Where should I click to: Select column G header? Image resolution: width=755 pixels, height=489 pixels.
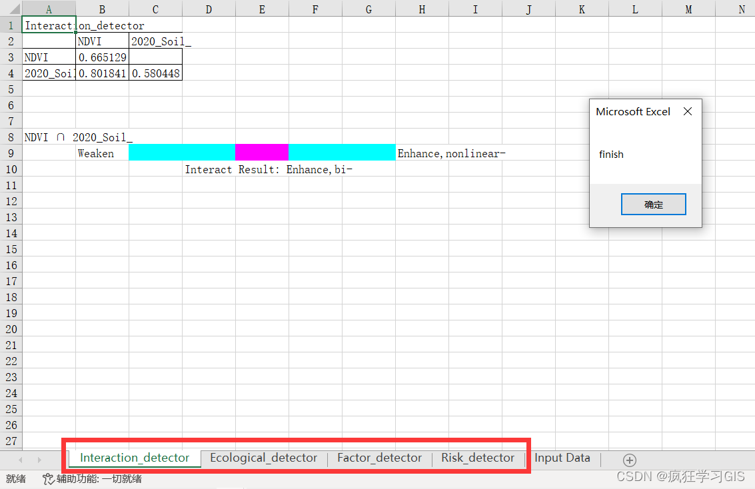tap(369, 9)
